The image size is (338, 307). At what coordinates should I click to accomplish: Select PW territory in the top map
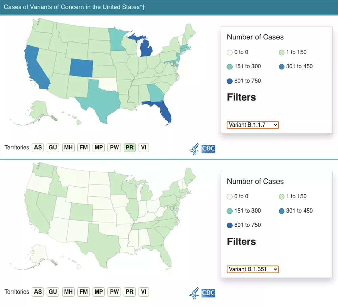[x=114, y=147]
